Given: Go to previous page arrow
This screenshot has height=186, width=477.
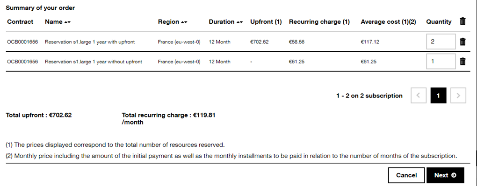Looking at the screenshot, I should click(x=418, y=96).
